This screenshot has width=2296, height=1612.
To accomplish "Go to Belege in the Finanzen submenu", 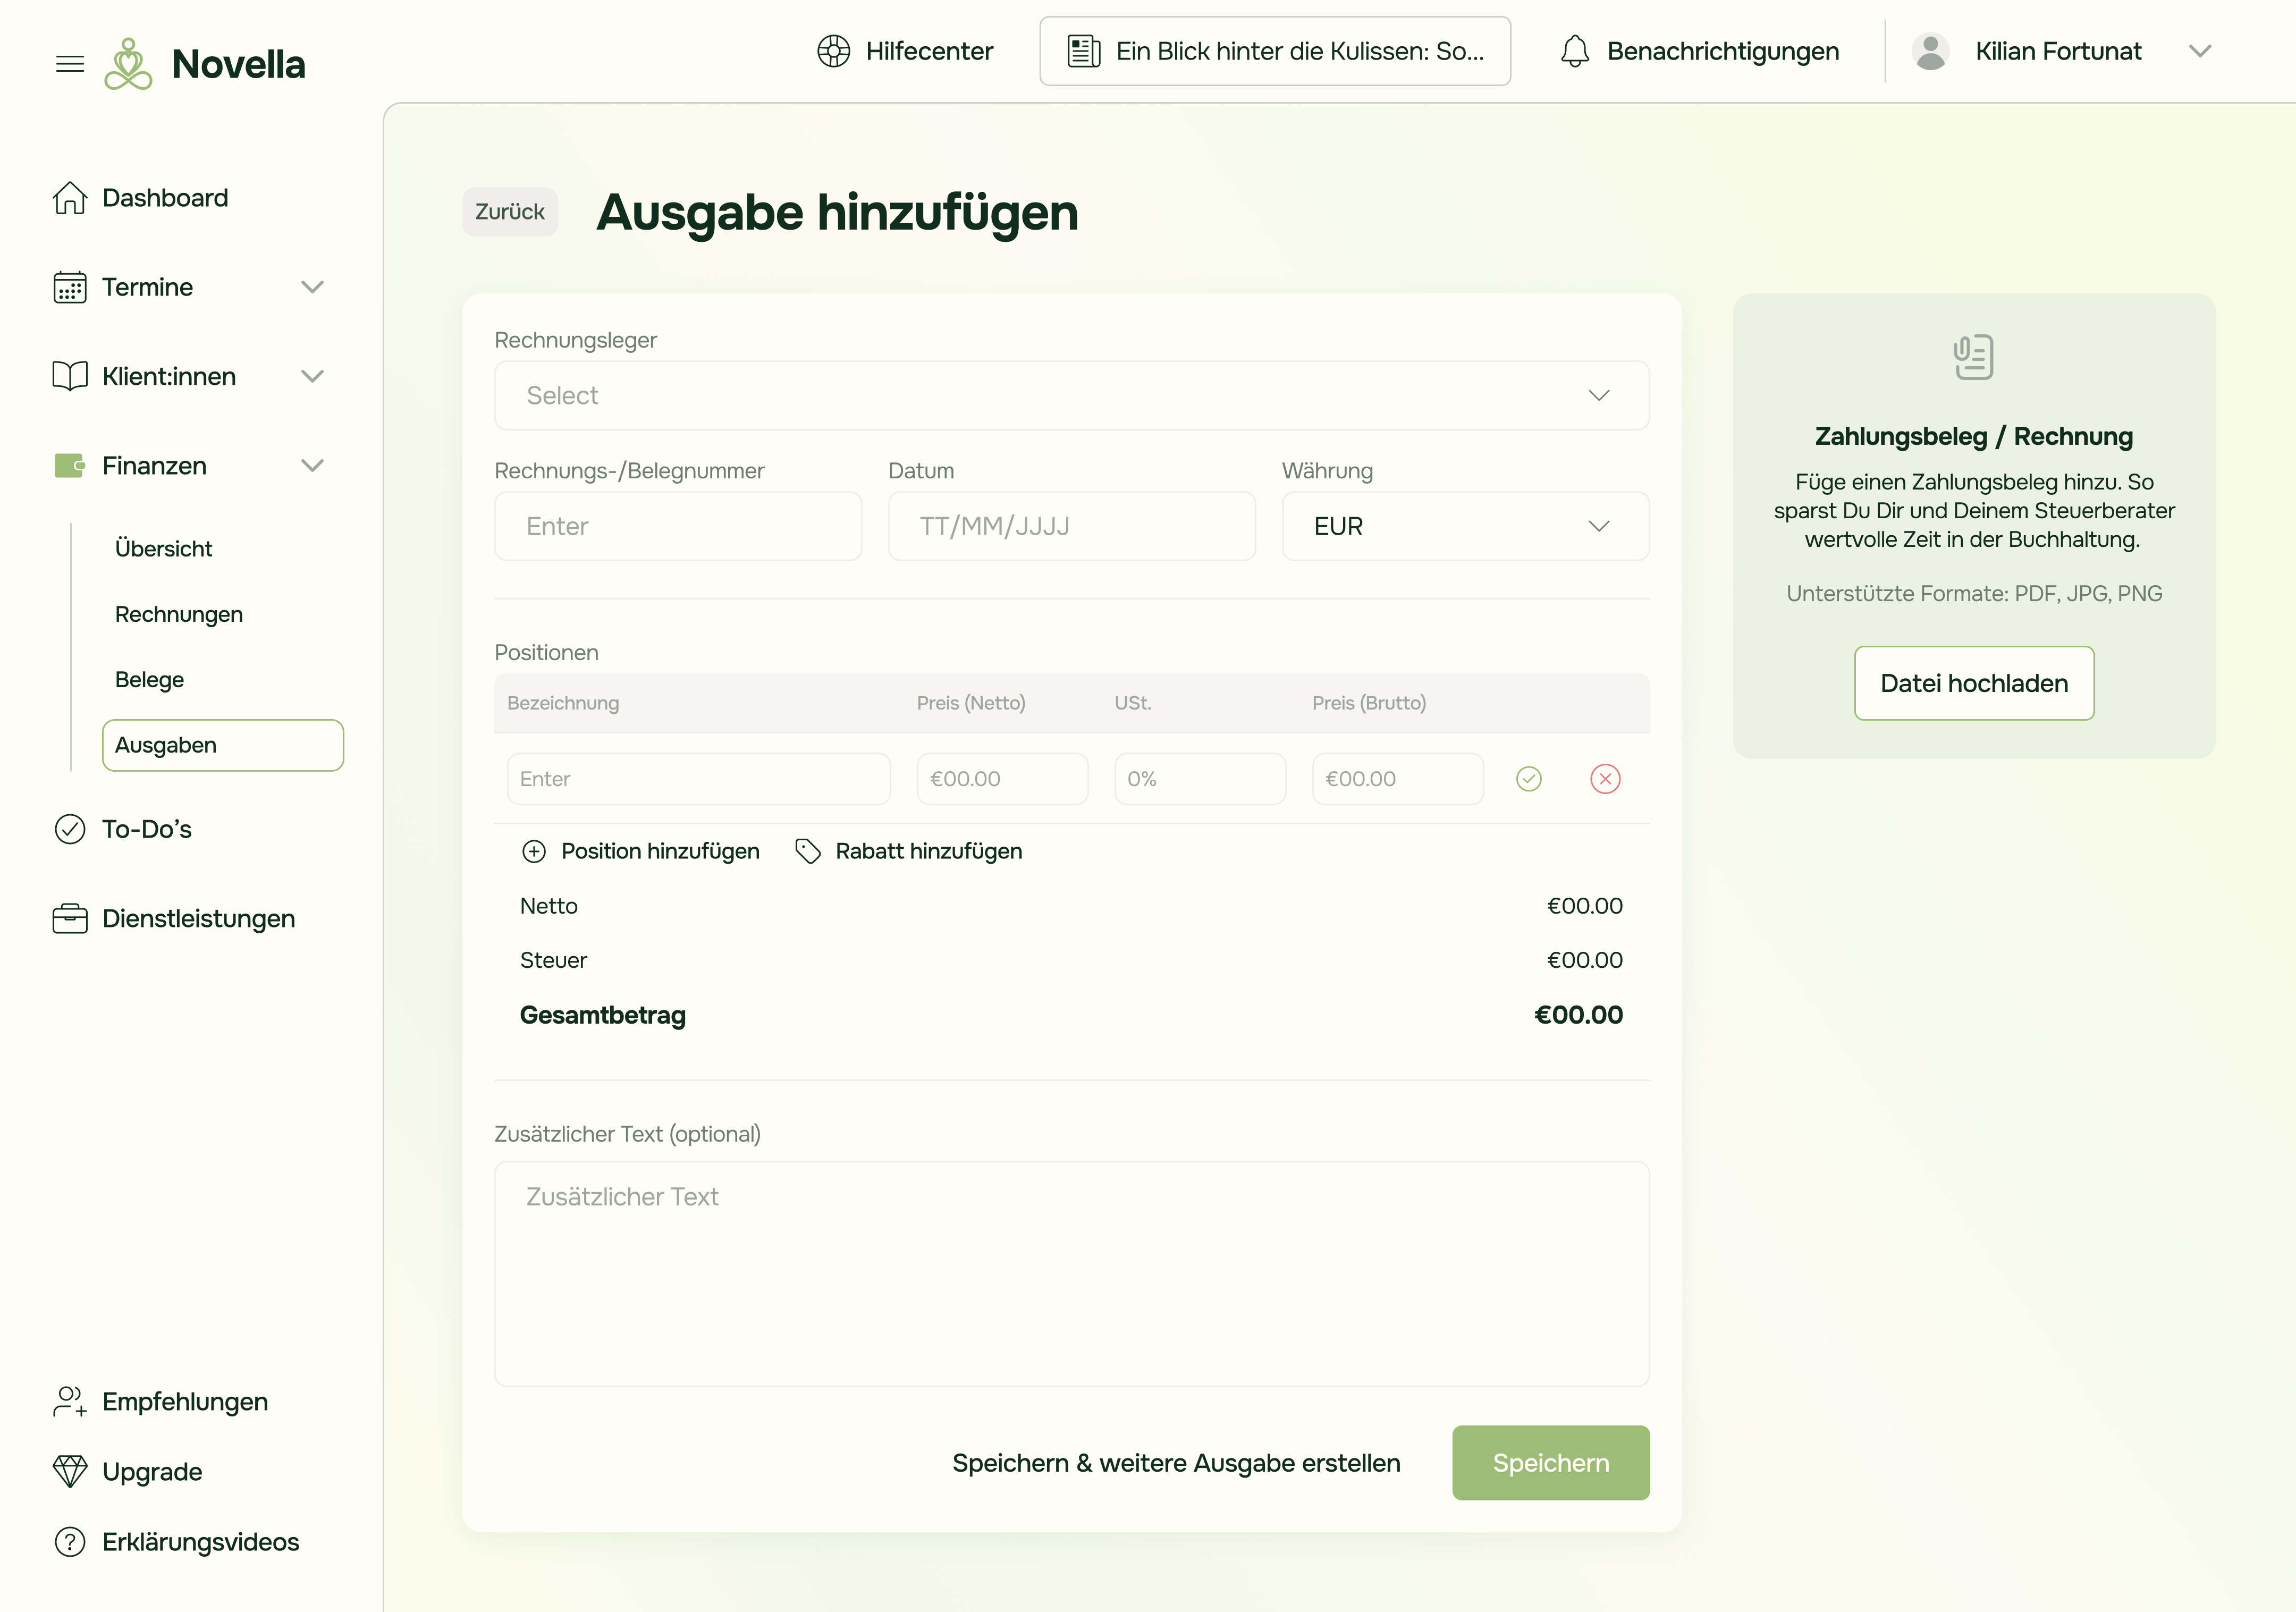I will (149, 680).
